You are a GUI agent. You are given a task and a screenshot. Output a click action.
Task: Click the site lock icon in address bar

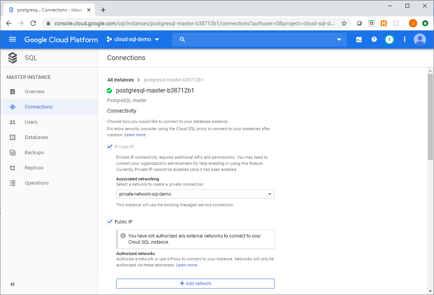pos(48,23)
